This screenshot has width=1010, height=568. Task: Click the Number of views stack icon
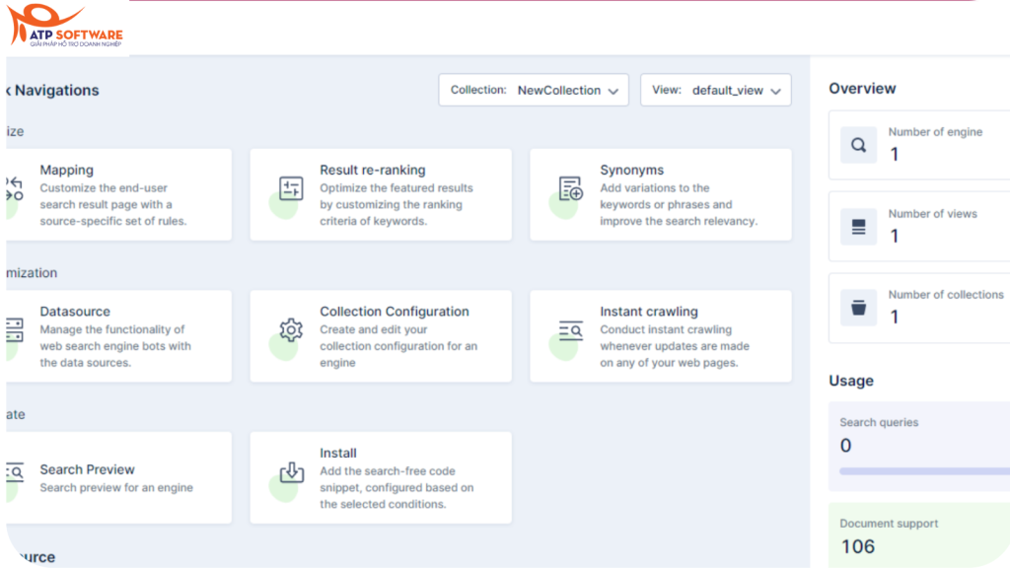click(858, 228)
